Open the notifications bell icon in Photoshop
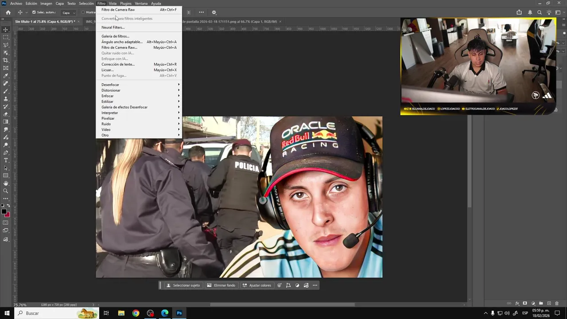Viewport: 567px width, 319px height. coord(530,12)
